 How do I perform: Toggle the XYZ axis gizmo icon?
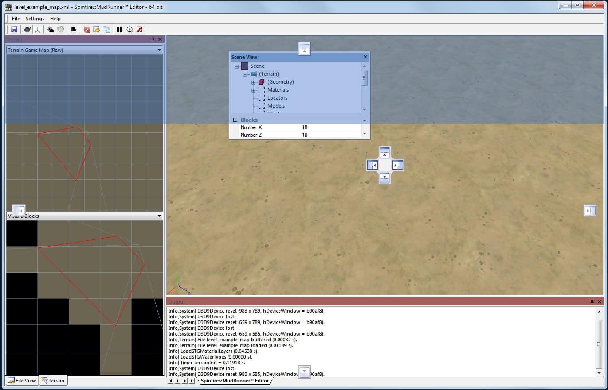tap(38, 30)
